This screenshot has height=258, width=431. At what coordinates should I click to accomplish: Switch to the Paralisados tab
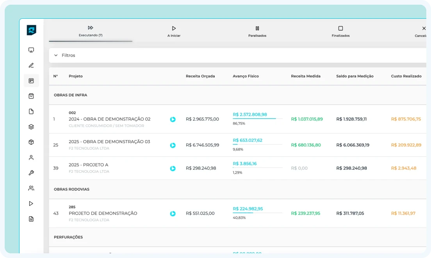tap(257, 31)
